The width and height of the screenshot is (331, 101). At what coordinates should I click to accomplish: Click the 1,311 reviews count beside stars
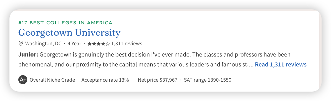click(127, 43)
